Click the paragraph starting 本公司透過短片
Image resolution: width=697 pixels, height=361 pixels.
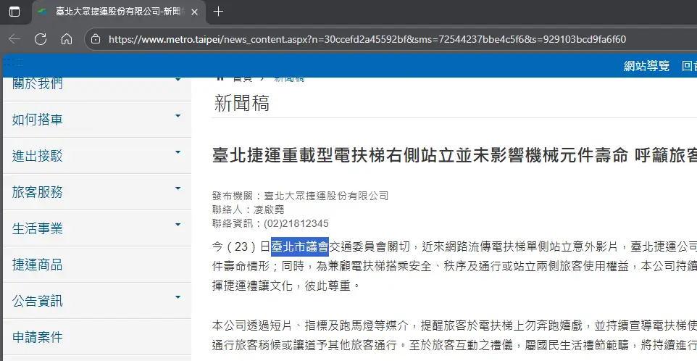(454, 335)
